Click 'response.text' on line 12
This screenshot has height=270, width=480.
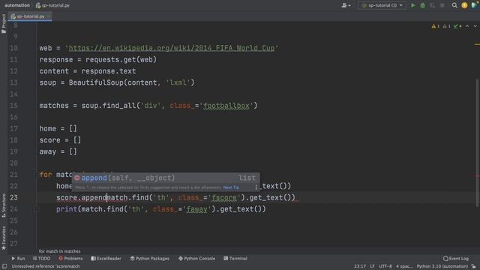coord(108,71)
